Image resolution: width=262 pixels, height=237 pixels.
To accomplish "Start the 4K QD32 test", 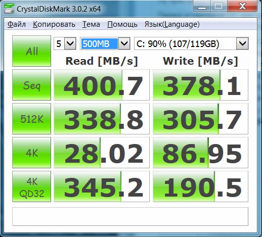I will coord(31,186).
